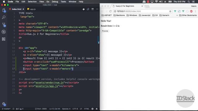Click the red adblock extension icon in Chrome
The width and height of the screenshot is (198, 111).
(x=191, y=11)
